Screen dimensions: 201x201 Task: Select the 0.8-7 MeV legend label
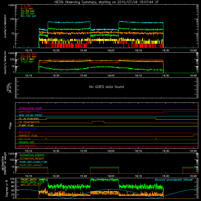click(x=27, y=59)
